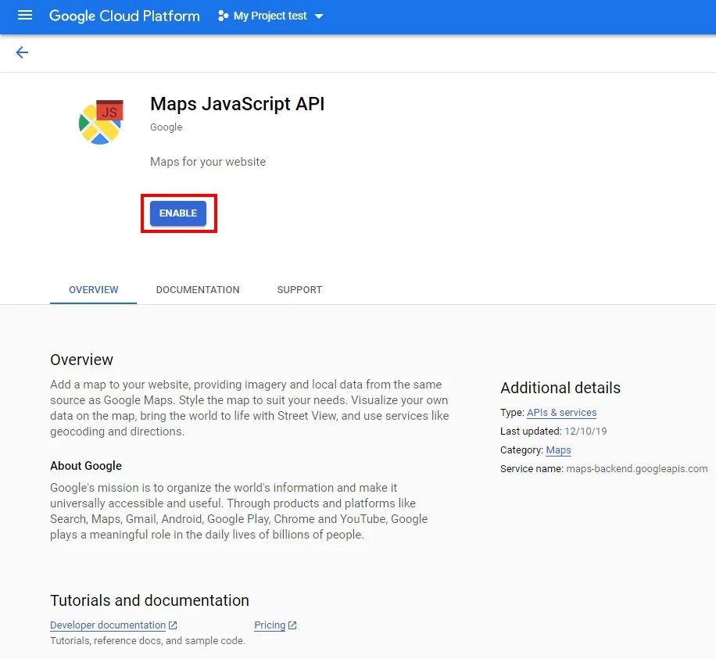Open the APIs & services type link
716x659 pixels.
coord(562,413)
